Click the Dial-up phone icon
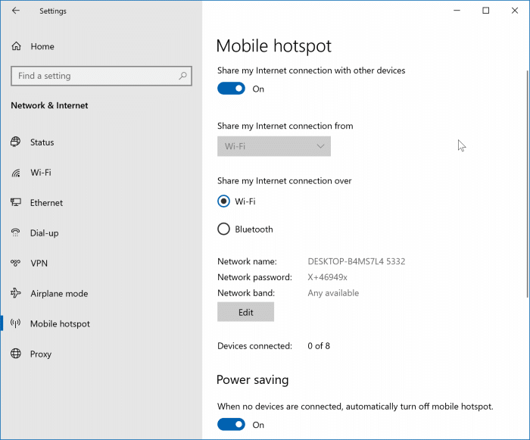 click(16, 232)
